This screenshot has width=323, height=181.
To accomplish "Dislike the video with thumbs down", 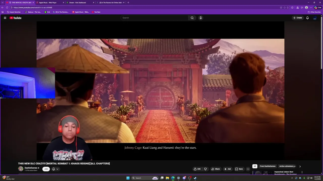I will pyautogui.click(x=205, y=169).
